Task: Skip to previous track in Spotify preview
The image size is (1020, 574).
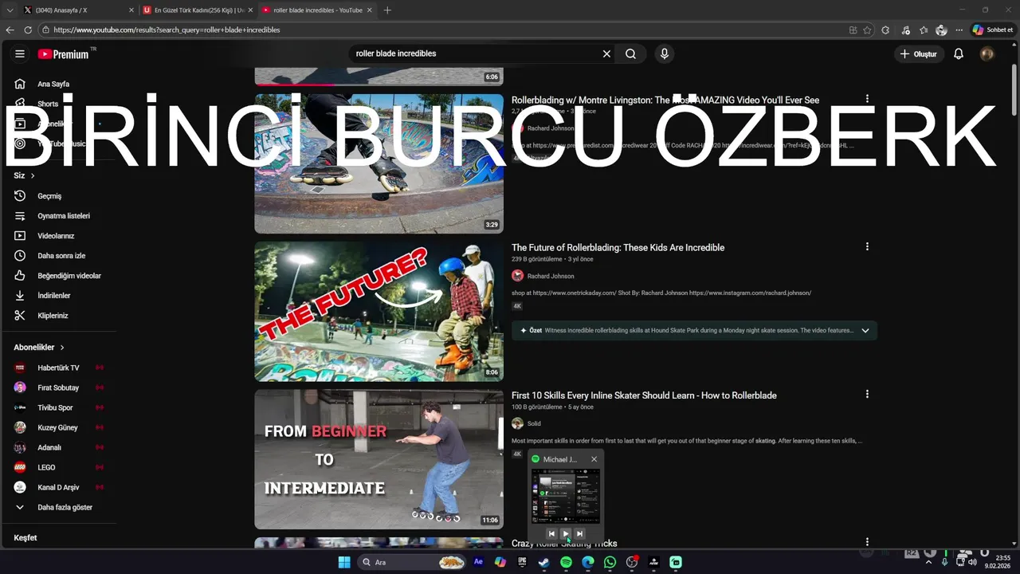Action: coord(551,533)
